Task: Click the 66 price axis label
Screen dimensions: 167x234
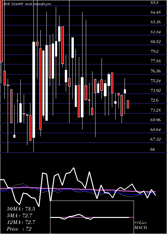Action: (153, 149)
